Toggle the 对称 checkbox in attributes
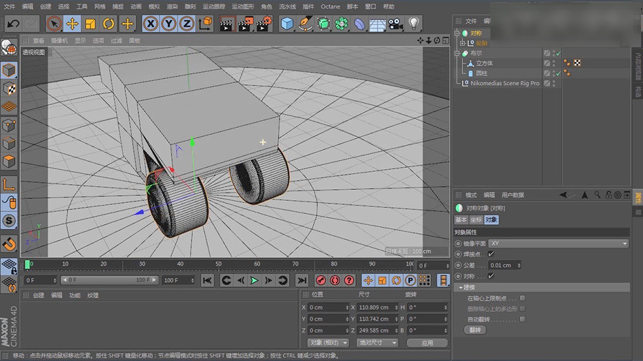 [x=491, y=276]
